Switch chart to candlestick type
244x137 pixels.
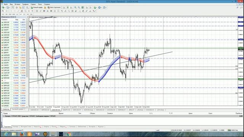(x=68, y=8)
